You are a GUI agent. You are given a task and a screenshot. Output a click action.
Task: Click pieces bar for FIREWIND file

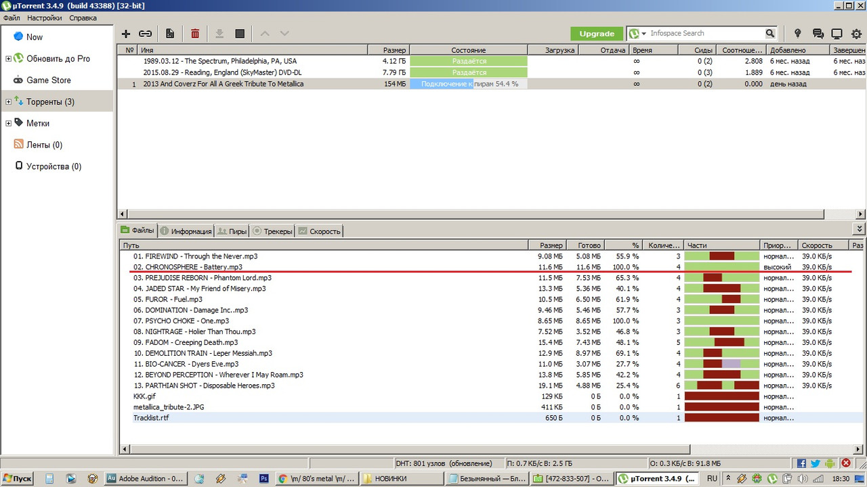point(721,256)
